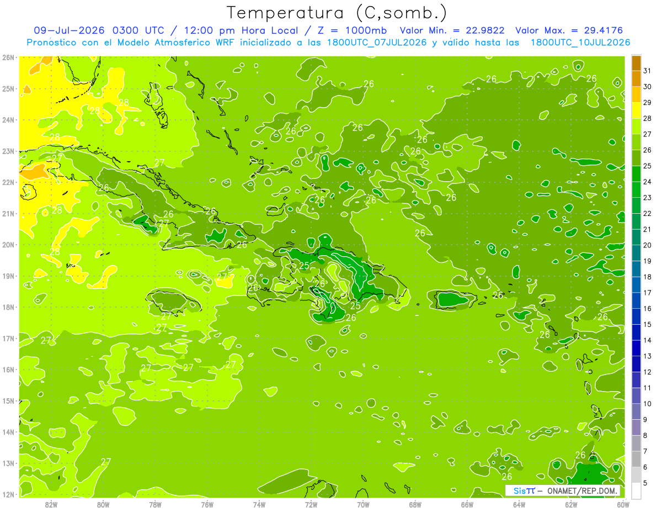Click the 74W longitude axis label

pyautogui.click(x=259, y=505)
